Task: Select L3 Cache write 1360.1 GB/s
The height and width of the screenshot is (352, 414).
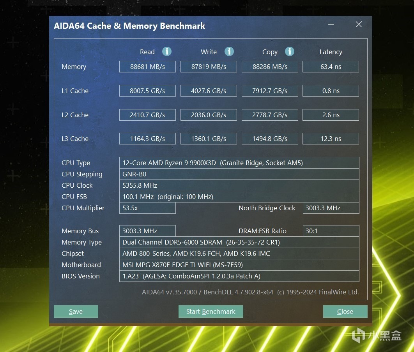Action: point(209,139)
